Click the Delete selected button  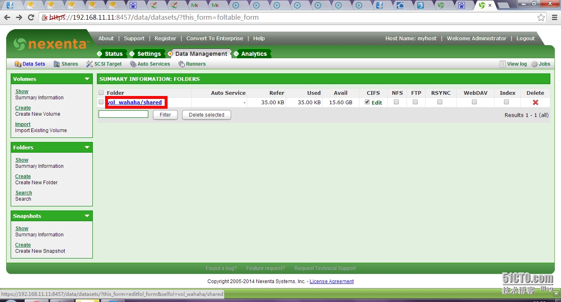(x=207, y=115)
